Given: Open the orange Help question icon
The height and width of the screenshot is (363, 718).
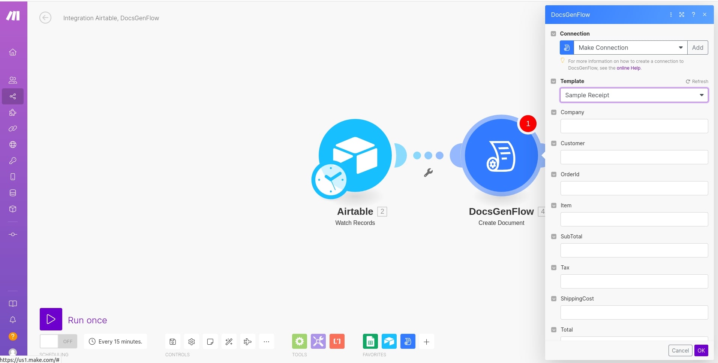Looking at the screenshot, I should [13, 336].
